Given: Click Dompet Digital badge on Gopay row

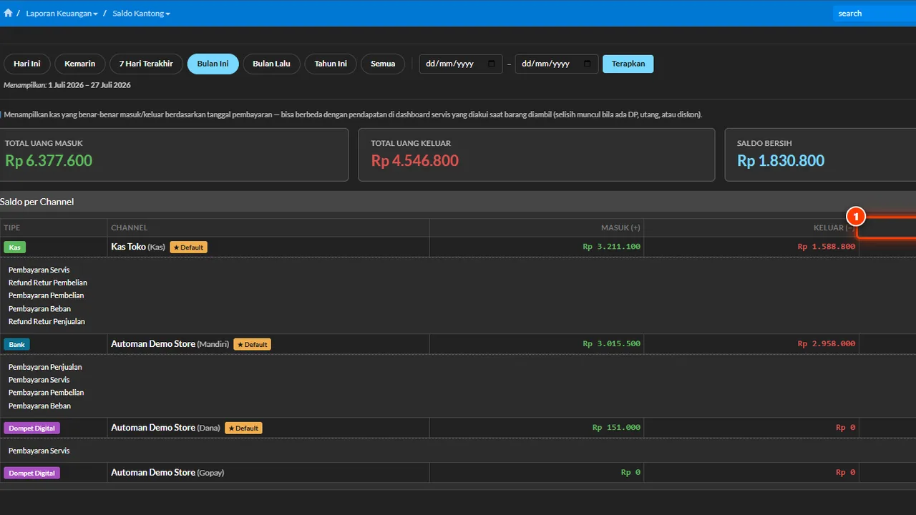Looking at the screenshot, I should coord(32,473).
